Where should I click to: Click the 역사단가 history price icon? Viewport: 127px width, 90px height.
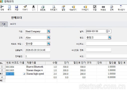[x=121, y=7]
